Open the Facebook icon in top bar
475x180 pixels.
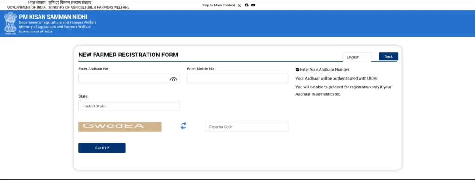tap(247, 5)
